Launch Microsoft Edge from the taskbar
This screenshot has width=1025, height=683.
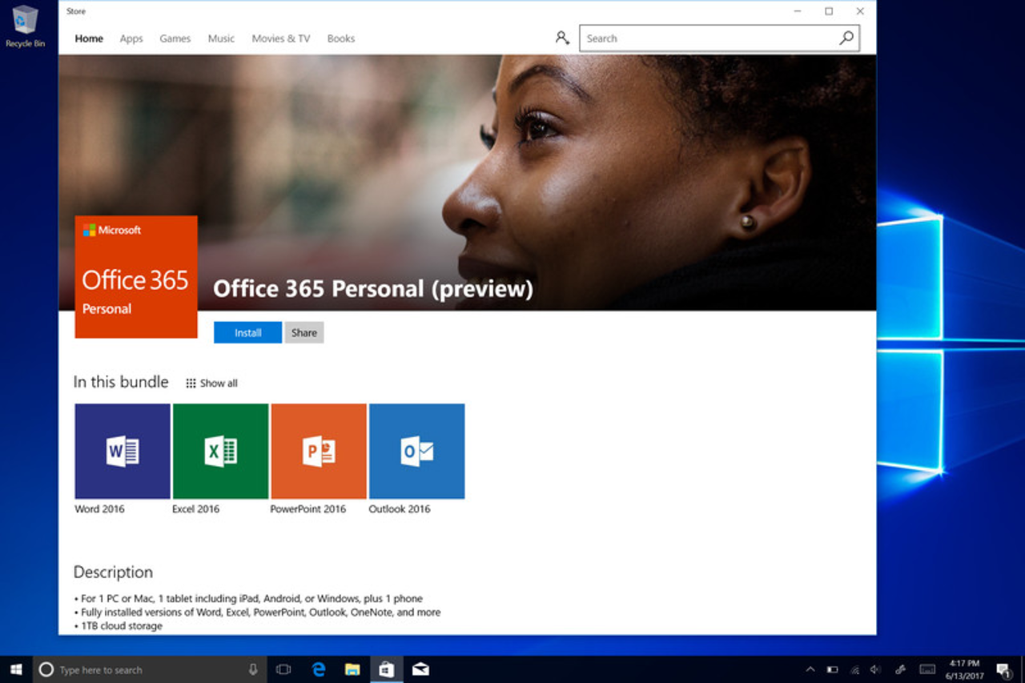click(318, 669)
